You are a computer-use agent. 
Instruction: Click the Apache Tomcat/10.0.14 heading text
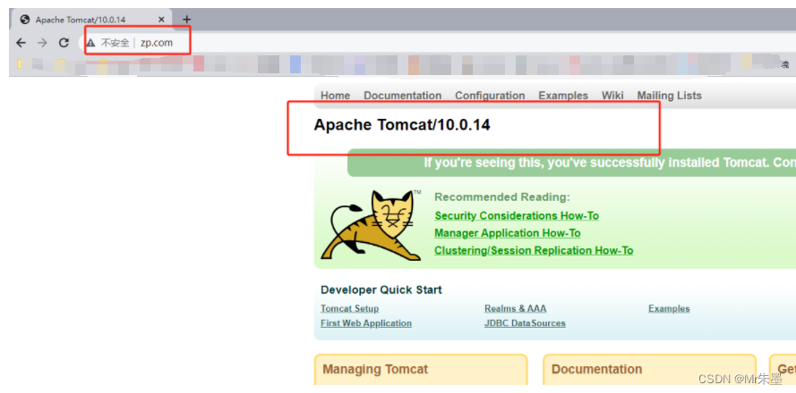[402, 124]
